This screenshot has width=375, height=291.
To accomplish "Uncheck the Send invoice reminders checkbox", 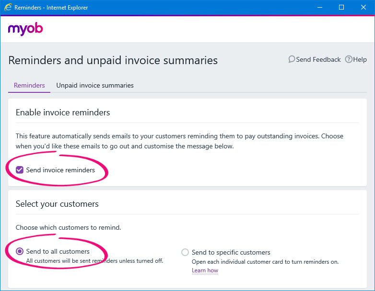I will tap(20, 170).
